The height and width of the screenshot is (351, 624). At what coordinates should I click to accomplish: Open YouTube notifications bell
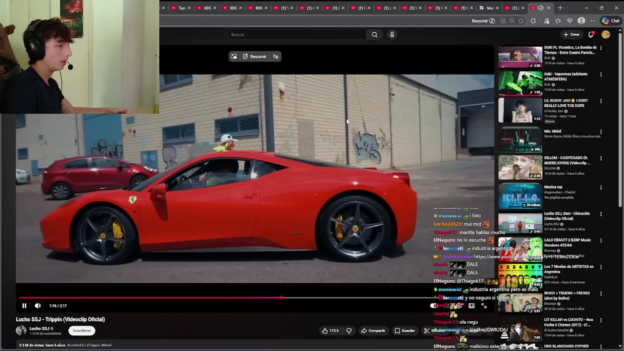coord(591,34)
